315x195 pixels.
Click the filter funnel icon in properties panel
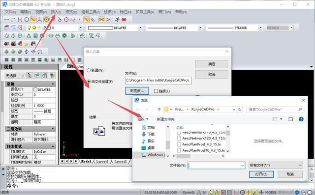[x=52, y=76]
